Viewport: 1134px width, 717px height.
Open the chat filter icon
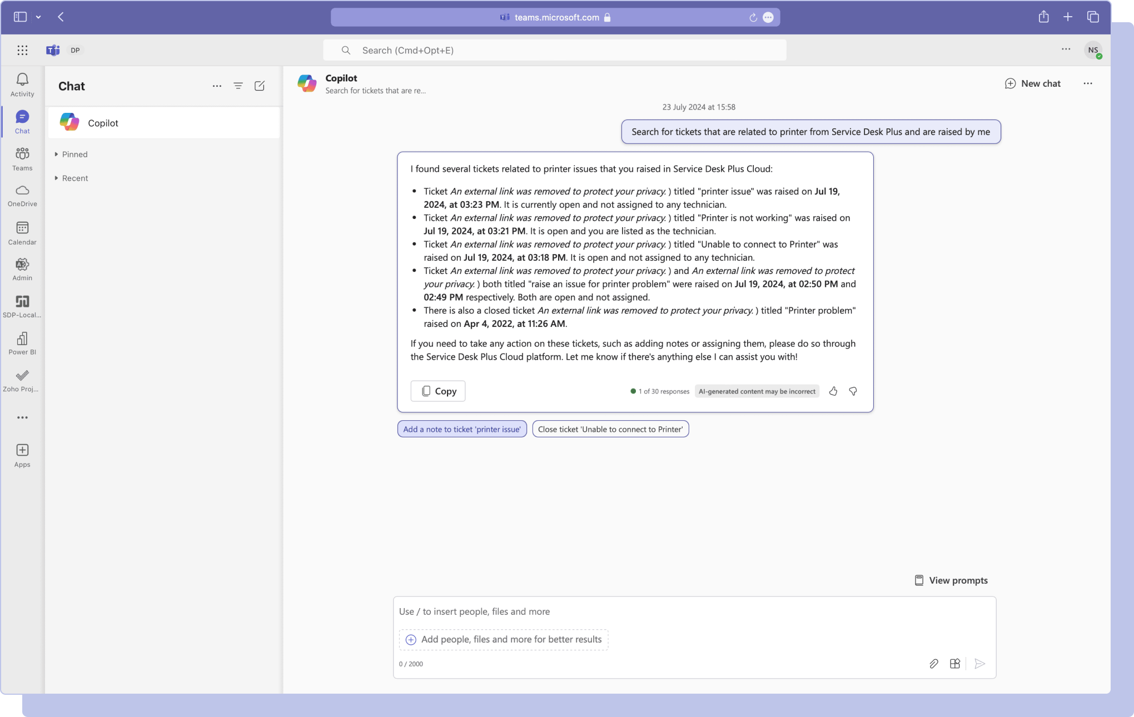tap(238, 86)
